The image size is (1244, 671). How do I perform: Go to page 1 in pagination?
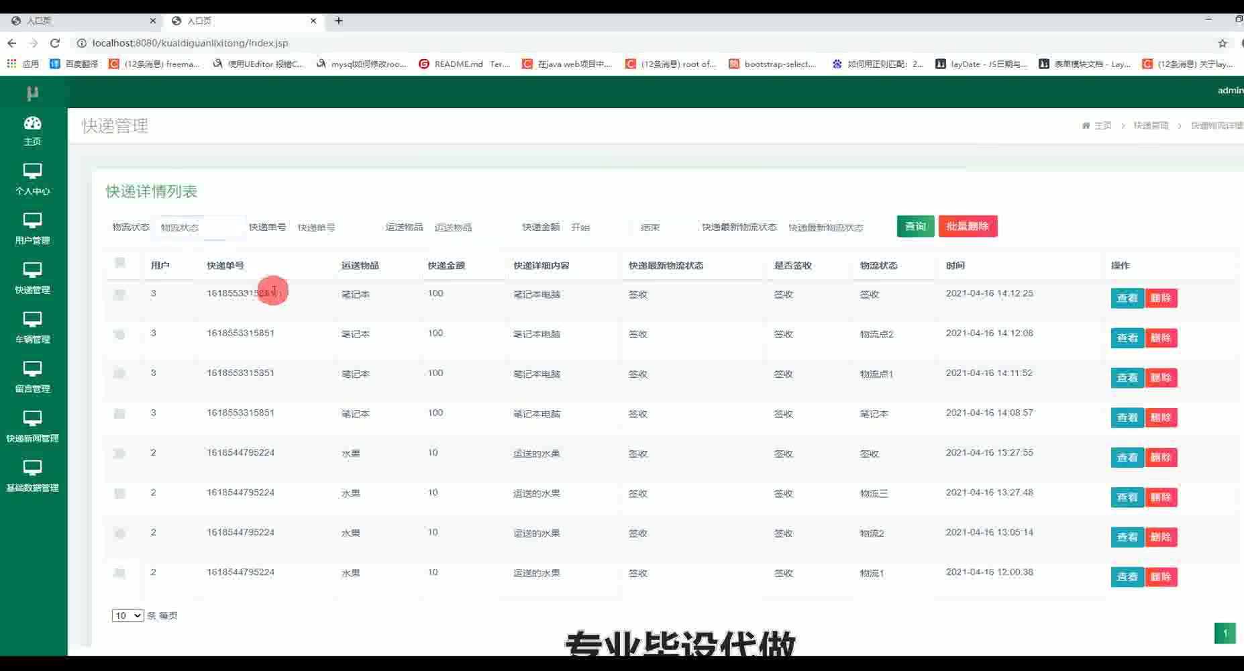[1225, 633]
